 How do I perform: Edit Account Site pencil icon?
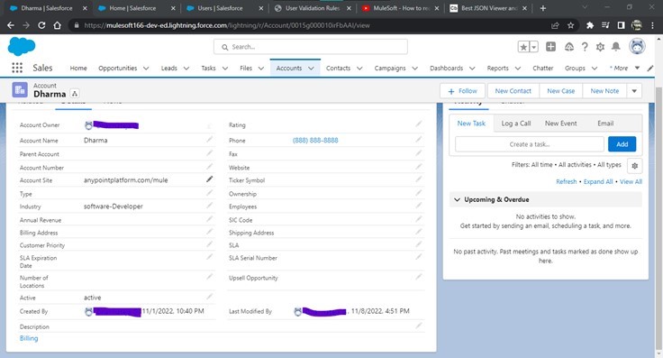(209, 179)
